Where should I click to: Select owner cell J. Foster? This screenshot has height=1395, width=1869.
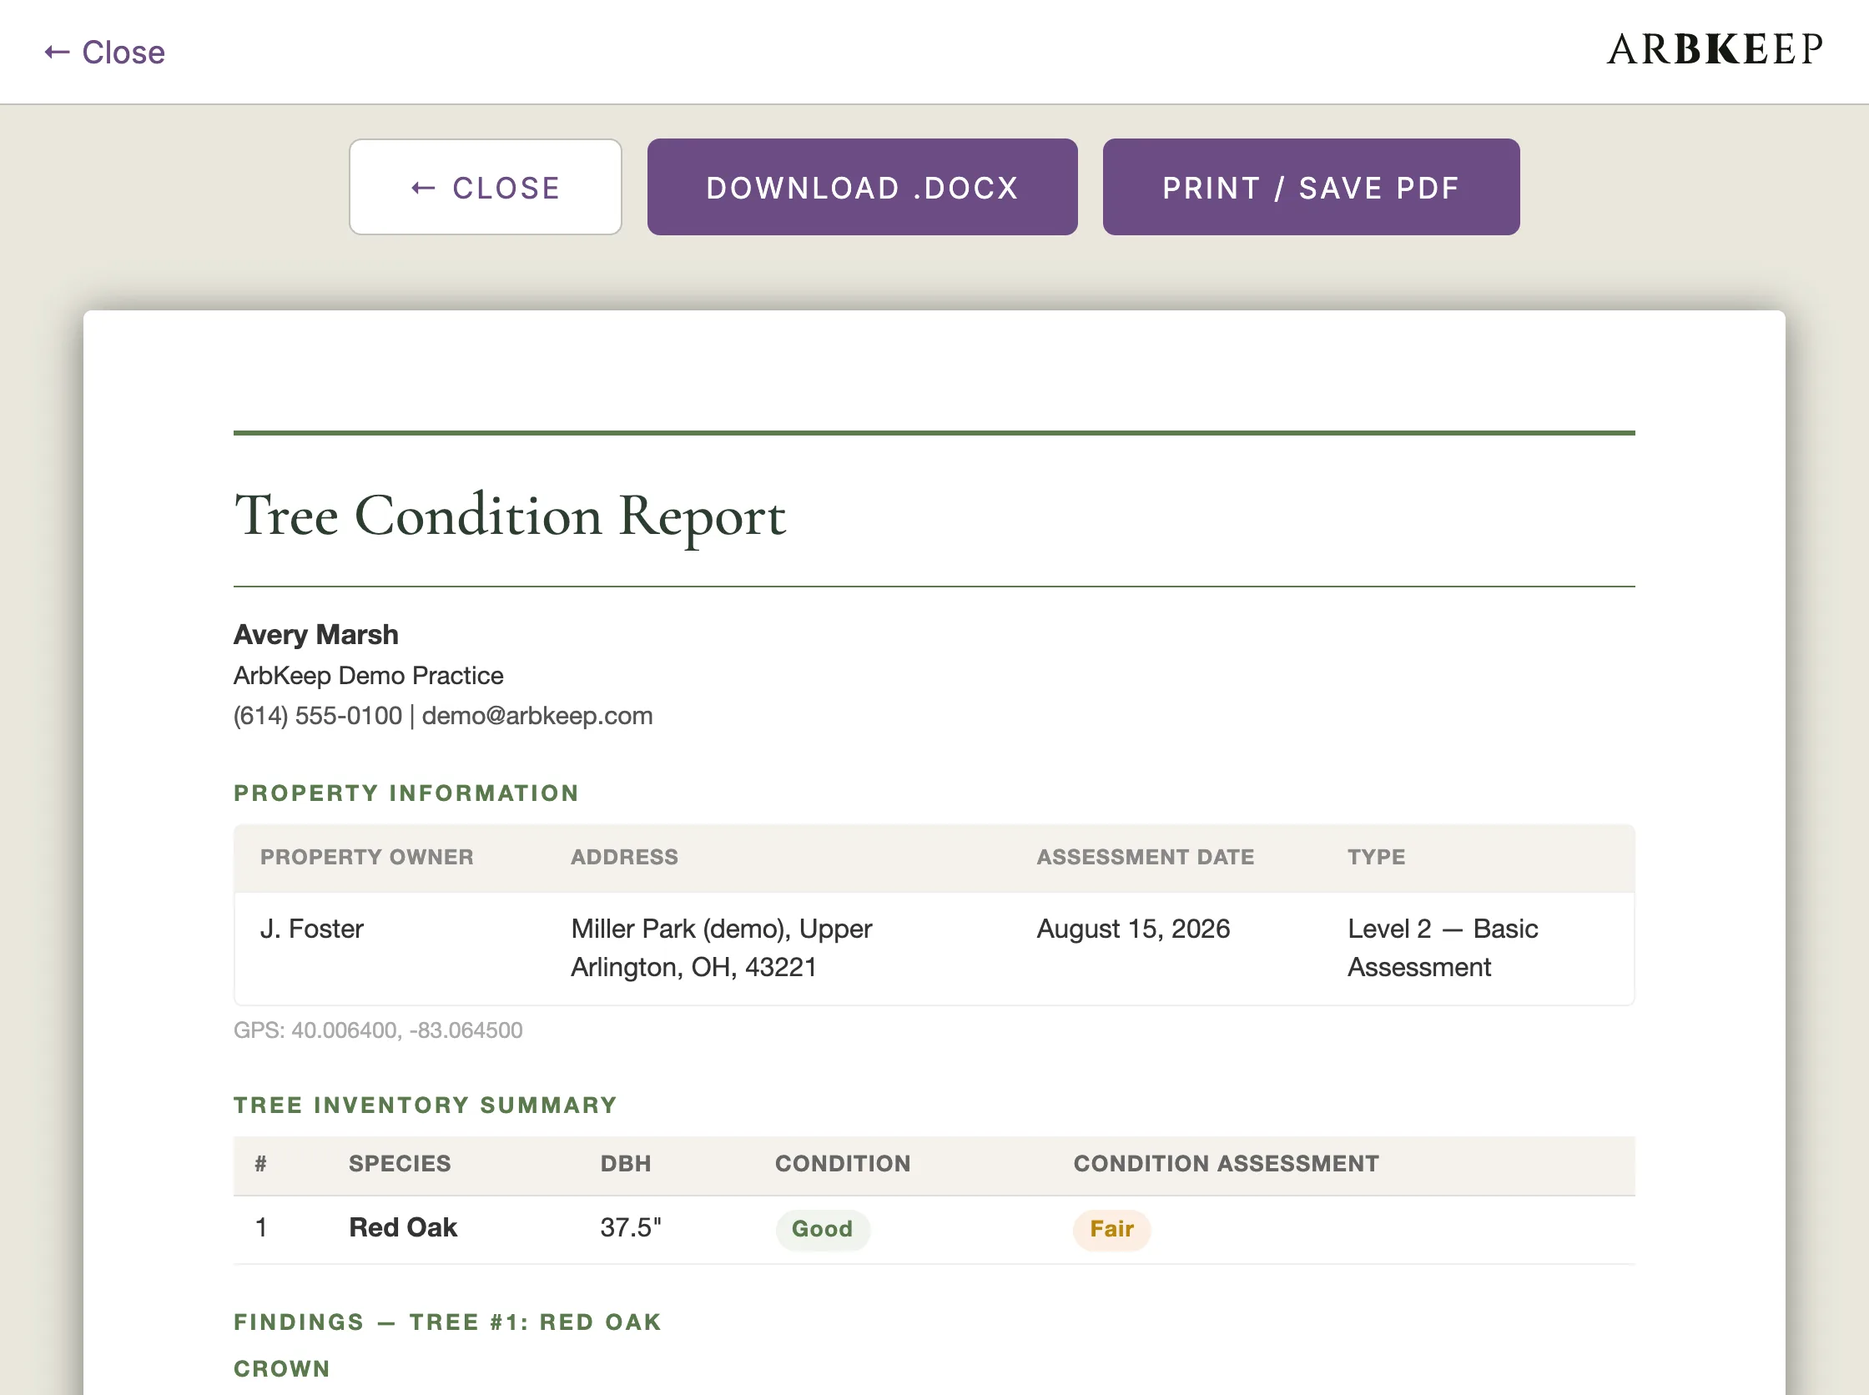pyautogui.click(x=312, y=929)
